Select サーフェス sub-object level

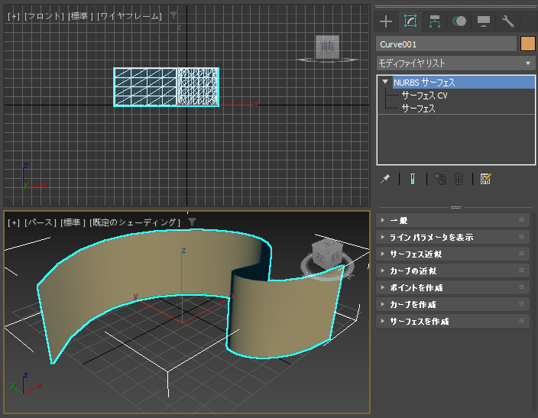click(x=418, y=109)
